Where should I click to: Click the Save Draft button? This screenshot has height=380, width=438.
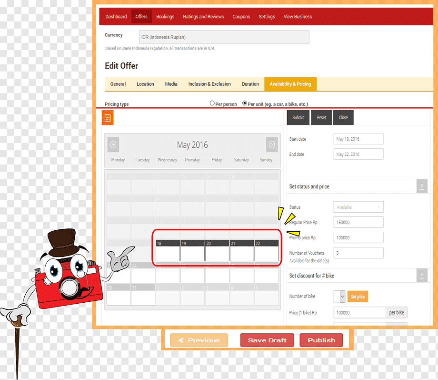coord(267,340)
